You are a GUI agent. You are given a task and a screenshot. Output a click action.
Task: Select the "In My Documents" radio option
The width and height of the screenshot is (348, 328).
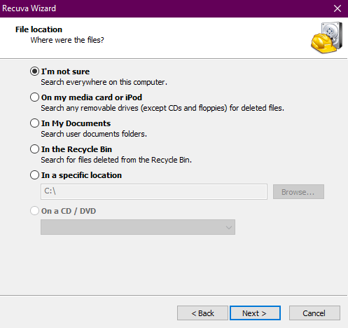pyautogui.click(x=34, y=123)
